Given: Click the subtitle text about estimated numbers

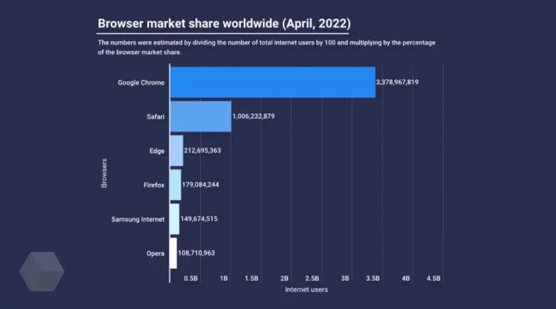Looking at the screenshot, I should click(x=267, y=47).
